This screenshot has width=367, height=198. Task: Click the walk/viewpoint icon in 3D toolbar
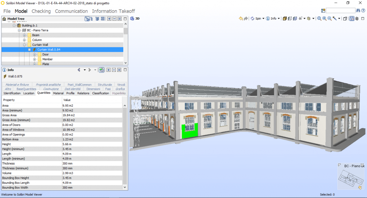pos(300,18)
